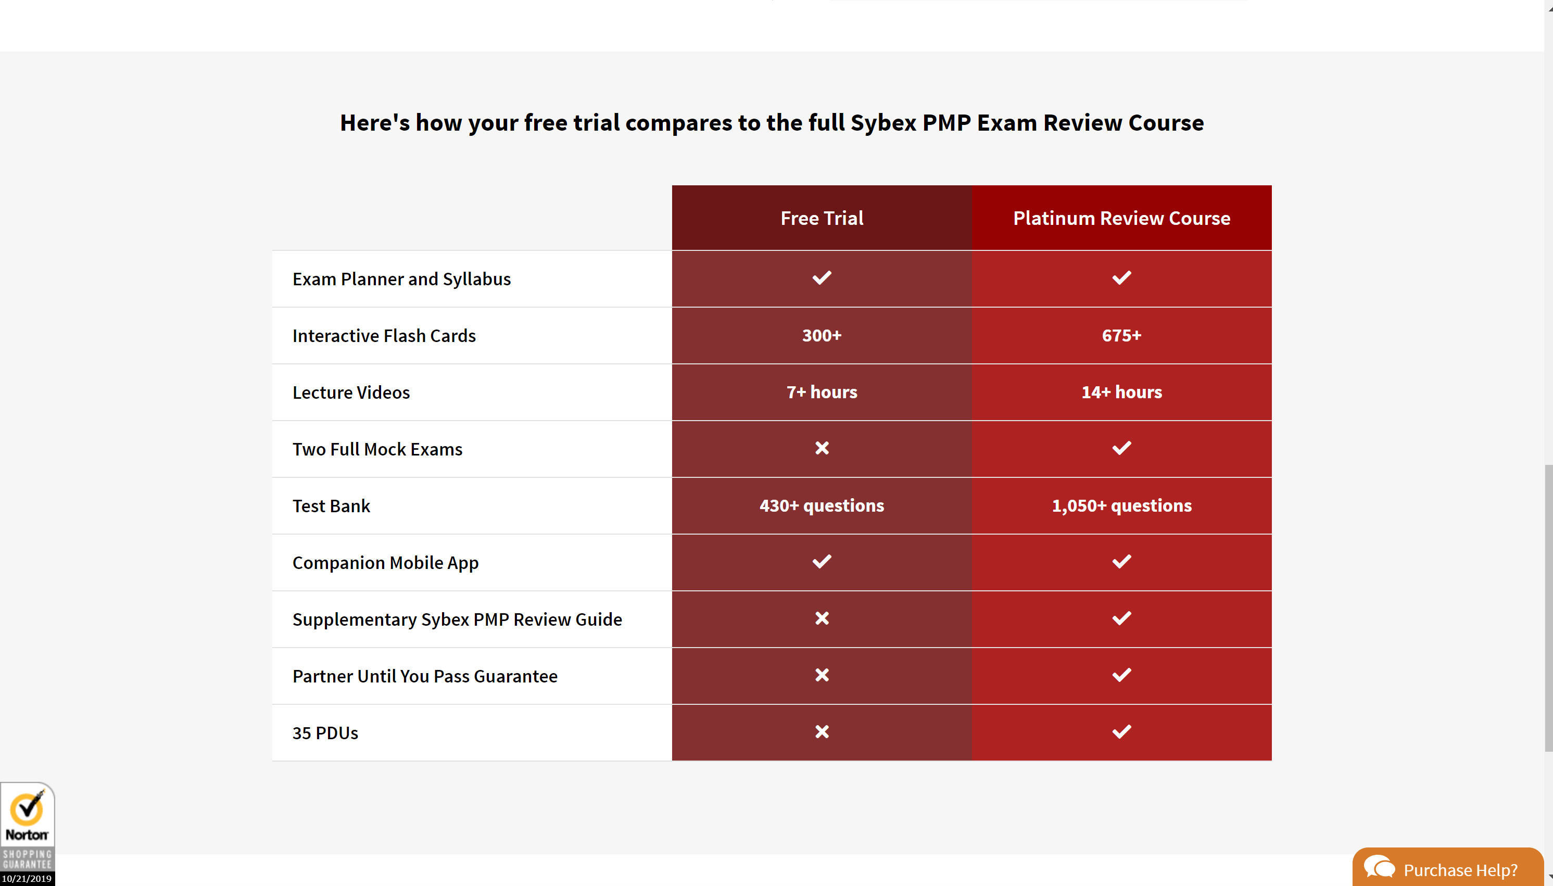Click the X icon for Two Full Mock Exams
The image size is (1553, 886).
[822, 449]
